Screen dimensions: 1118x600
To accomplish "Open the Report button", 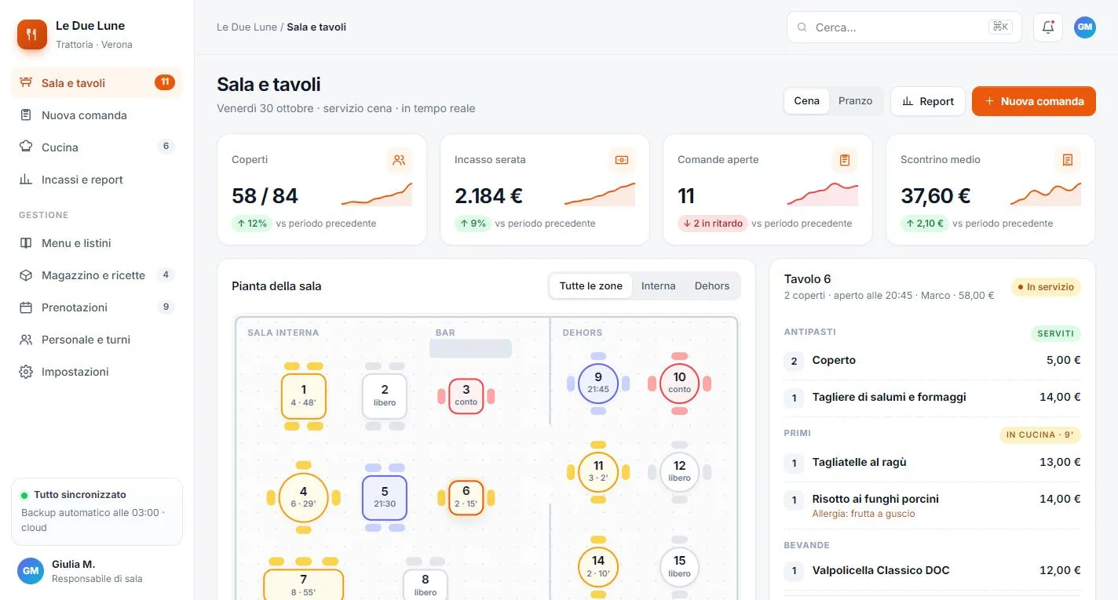I will coord(928,101).
